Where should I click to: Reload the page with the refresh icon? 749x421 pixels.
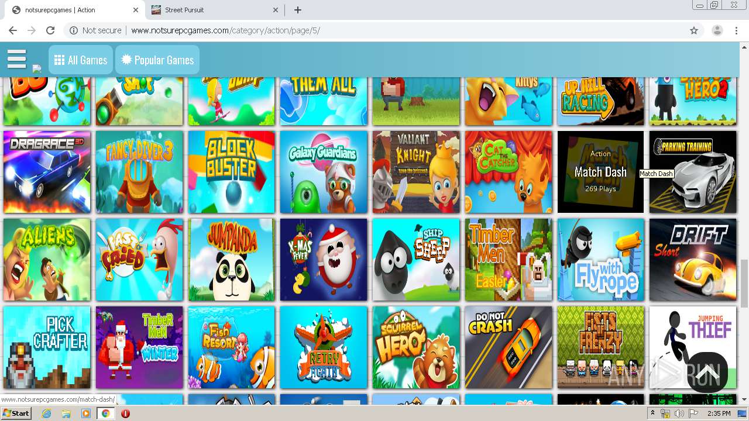click(50, 30)
